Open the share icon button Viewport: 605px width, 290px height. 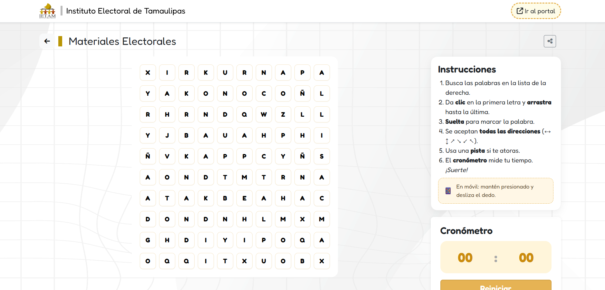(x=550, y=41)
